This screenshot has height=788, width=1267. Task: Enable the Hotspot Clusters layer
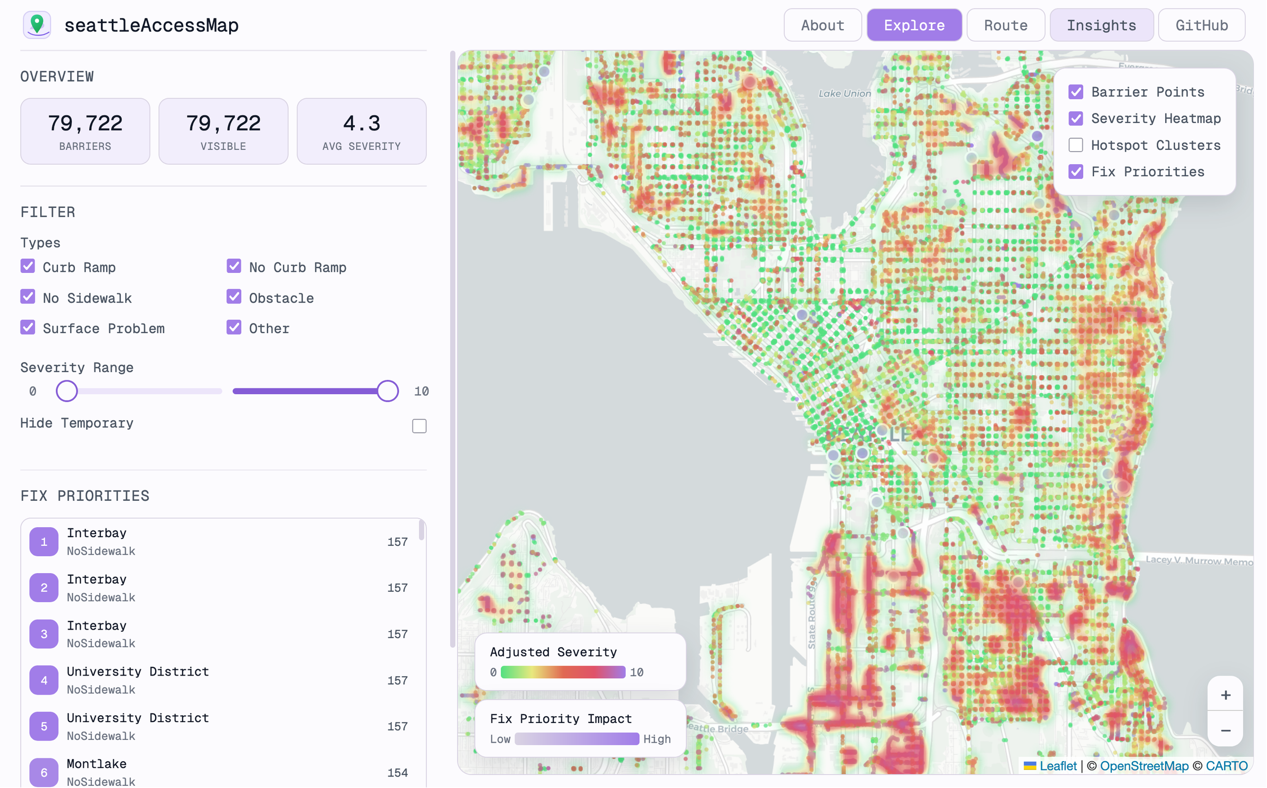(x=1075, y=145)
